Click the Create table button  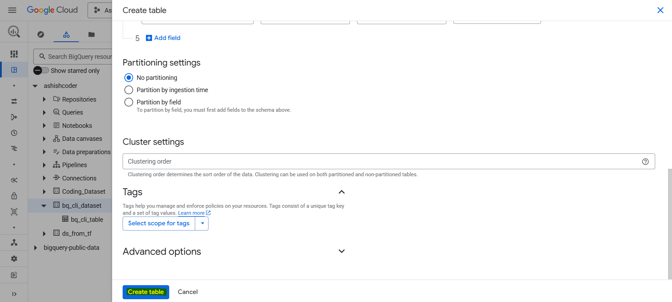(146, 292)
